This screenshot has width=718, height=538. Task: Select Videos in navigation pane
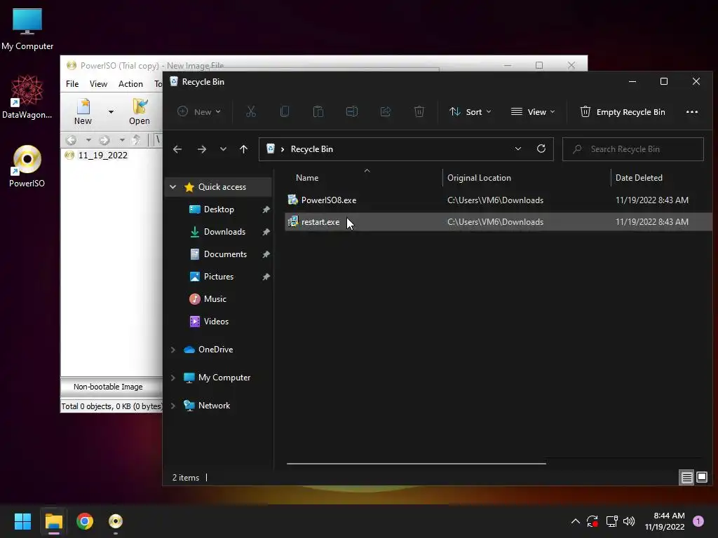coord(216,322)
